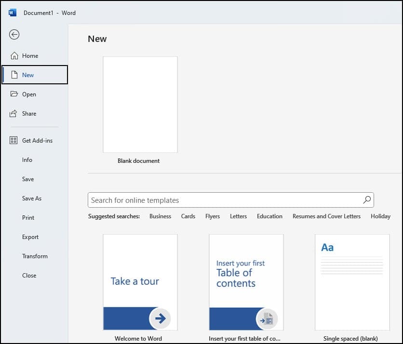Click the magnifier search icon
Screen dimensions: 403x344
point(367,199)
